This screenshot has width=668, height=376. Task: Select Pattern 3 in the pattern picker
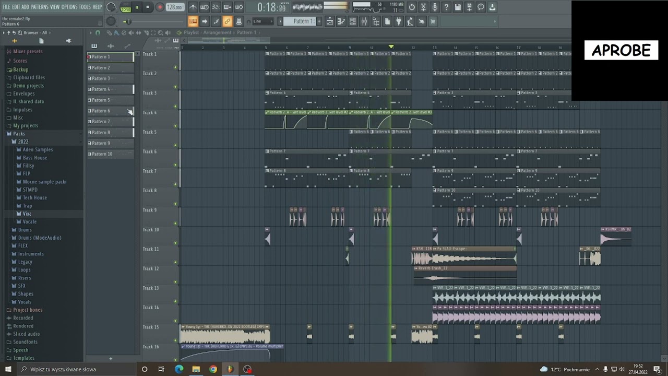click(x=110, y=78)
